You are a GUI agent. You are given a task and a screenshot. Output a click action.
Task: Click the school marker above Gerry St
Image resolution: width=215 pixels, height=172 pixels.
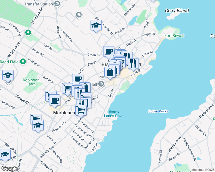(38, 125)
